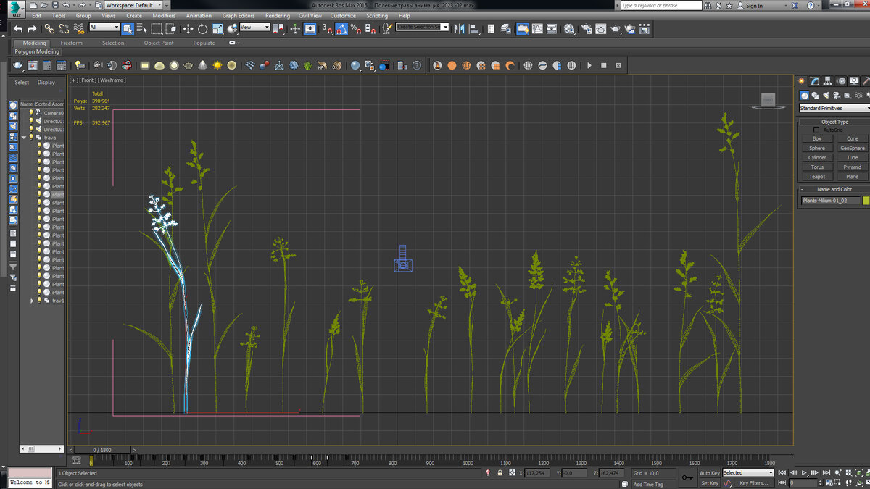
Task: Create a Teapot primitive button
Action: pos(817,177)
